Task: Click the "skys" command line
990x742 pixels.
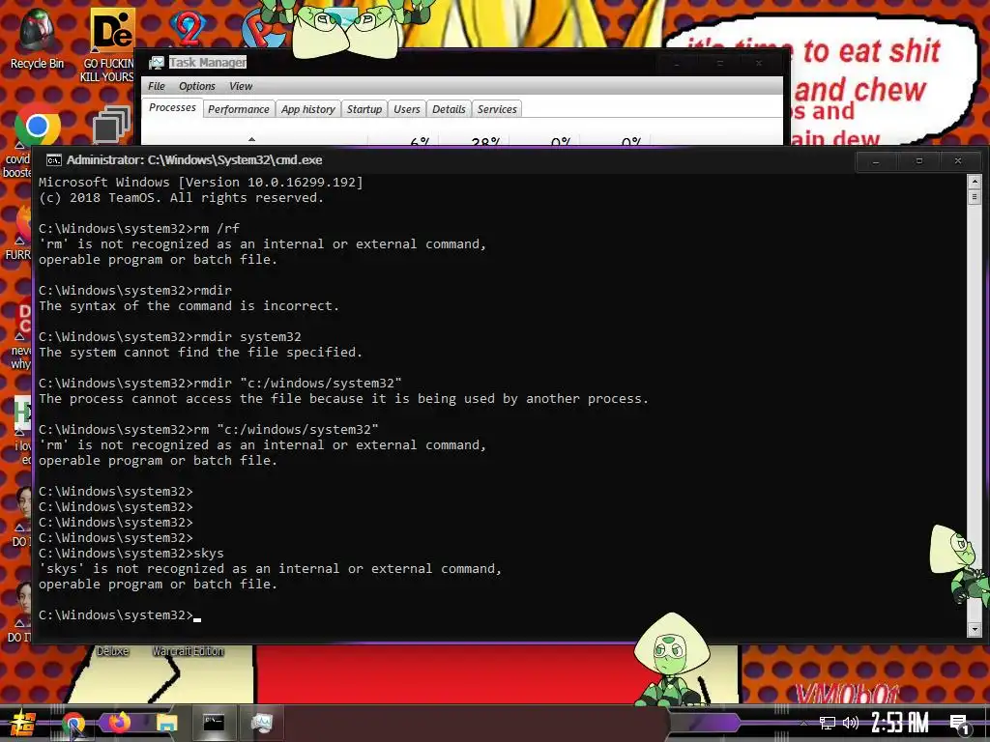Action: [x=131, y=554]
